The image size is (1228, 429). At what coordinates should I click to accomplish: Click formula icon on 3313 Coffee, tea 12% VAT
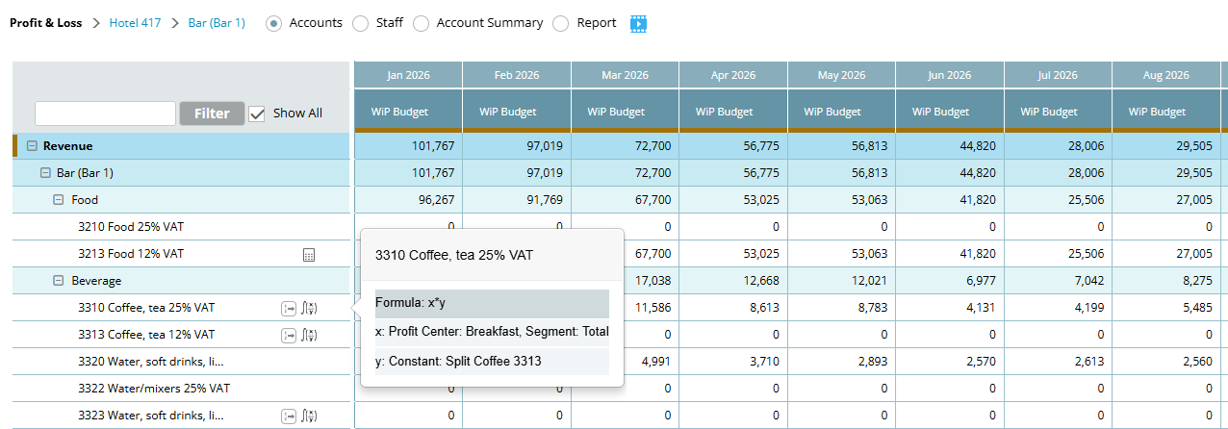pos(310,335)
